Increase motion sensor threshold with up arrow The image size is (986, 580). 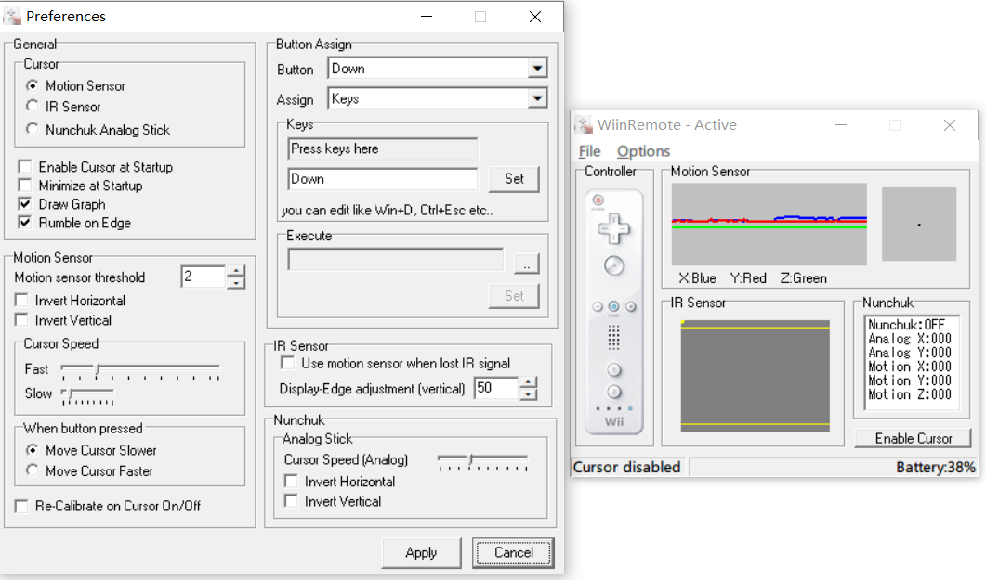(x=236, y=271)
